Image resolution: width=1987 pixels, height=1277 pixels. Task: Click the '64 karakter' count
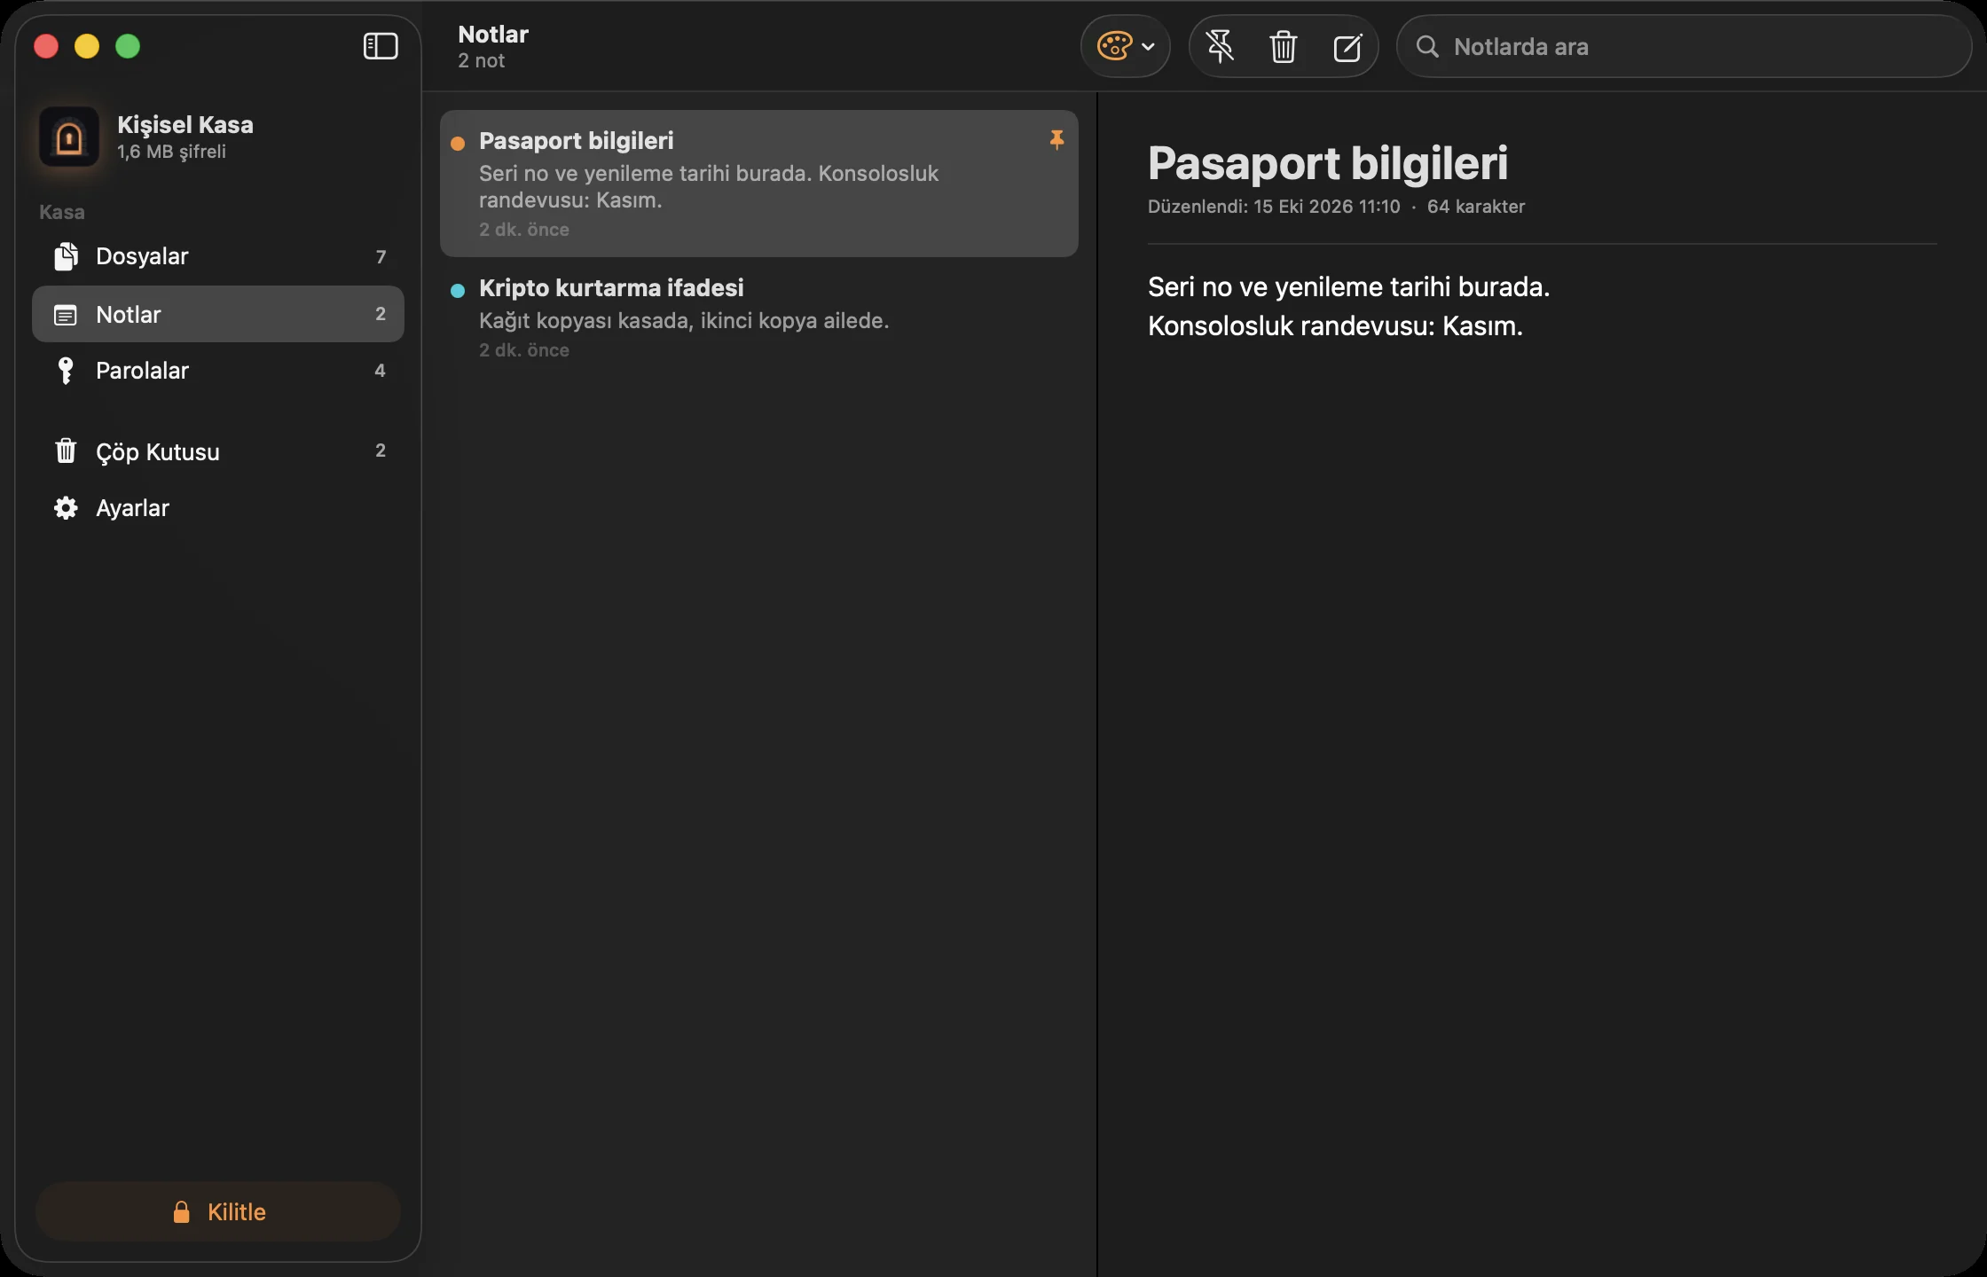[x=1476, y=207]
